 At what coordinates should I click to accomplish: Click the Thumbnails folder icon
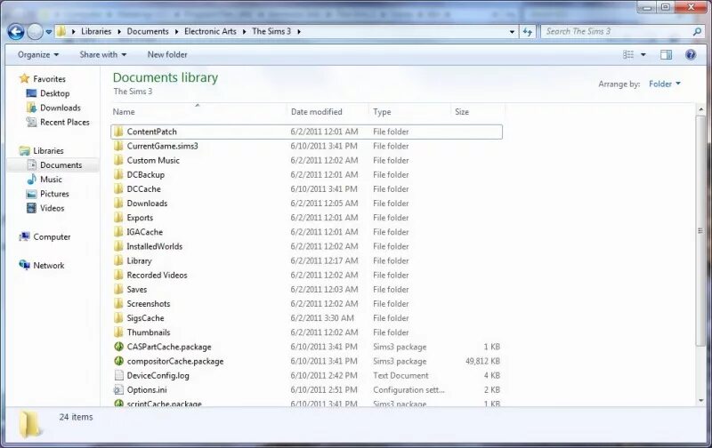[118, 332]
